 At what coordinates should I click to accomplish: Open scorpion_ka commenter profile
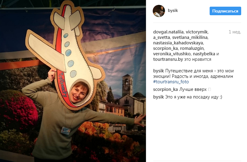click(165, 90)
